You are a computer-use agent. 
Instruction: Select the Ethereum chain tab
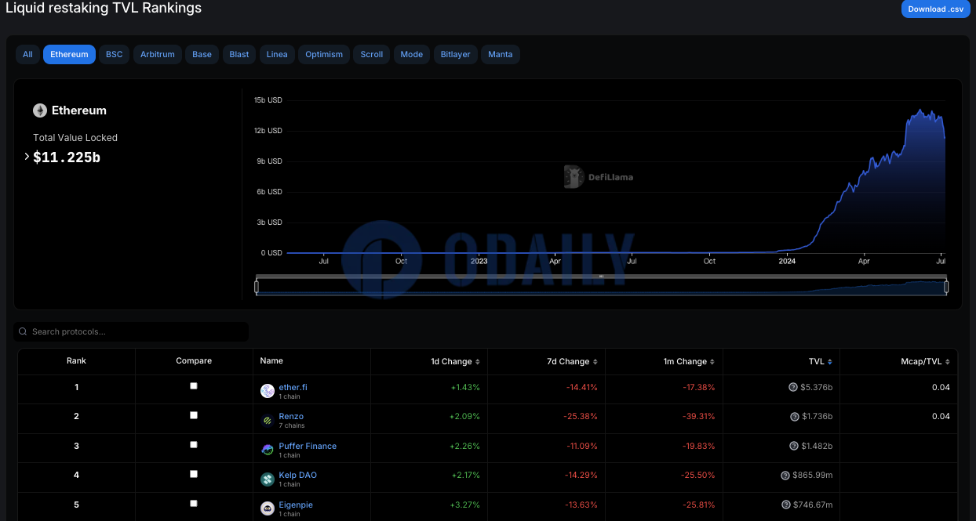[69, 55]
